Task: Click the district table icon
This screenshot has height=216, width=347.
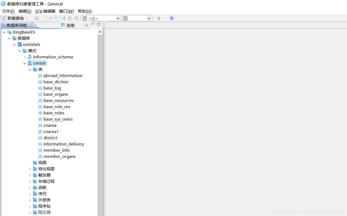Action: 40,138
